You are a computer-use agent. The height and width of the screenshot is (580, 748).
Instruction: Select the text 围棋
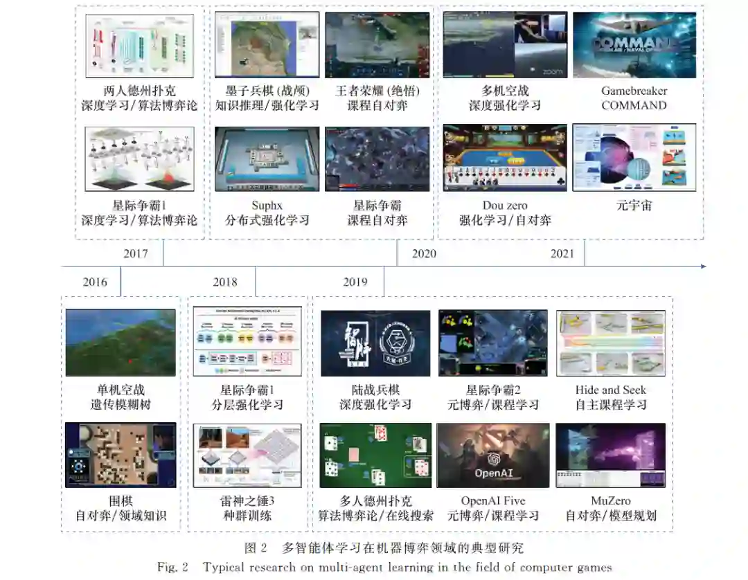pyautogui.click(x=121, y=501)
